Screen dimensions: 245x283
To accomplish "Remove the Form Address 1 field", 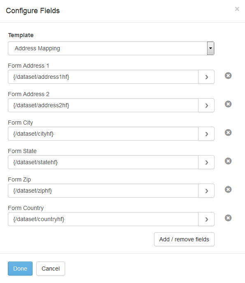I will click(228, 75).
